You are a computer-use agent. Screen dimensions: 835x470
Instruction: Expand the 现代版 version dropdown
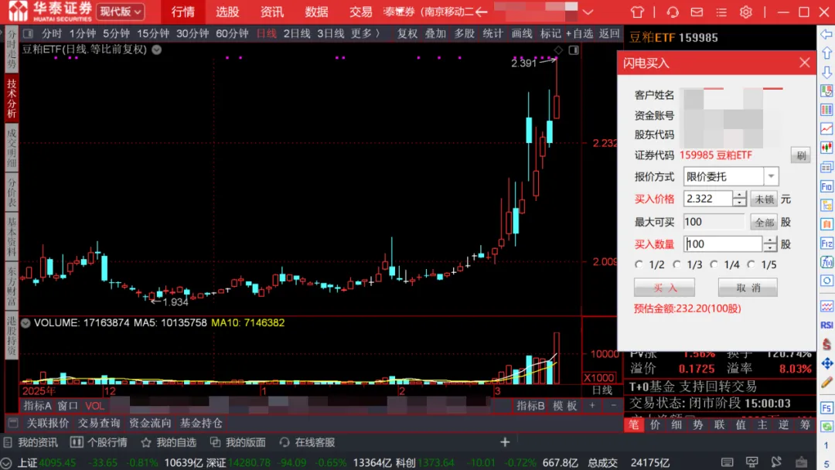[x=121, y=11]
